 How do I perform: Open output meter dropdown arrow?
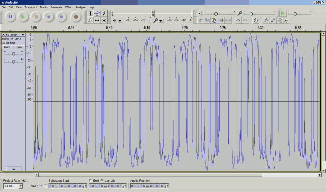pyautogui.click(x=120, y=21)
